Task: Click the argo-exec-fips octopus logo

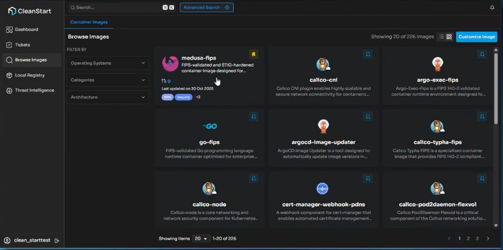Action: (x=437, y=64)
